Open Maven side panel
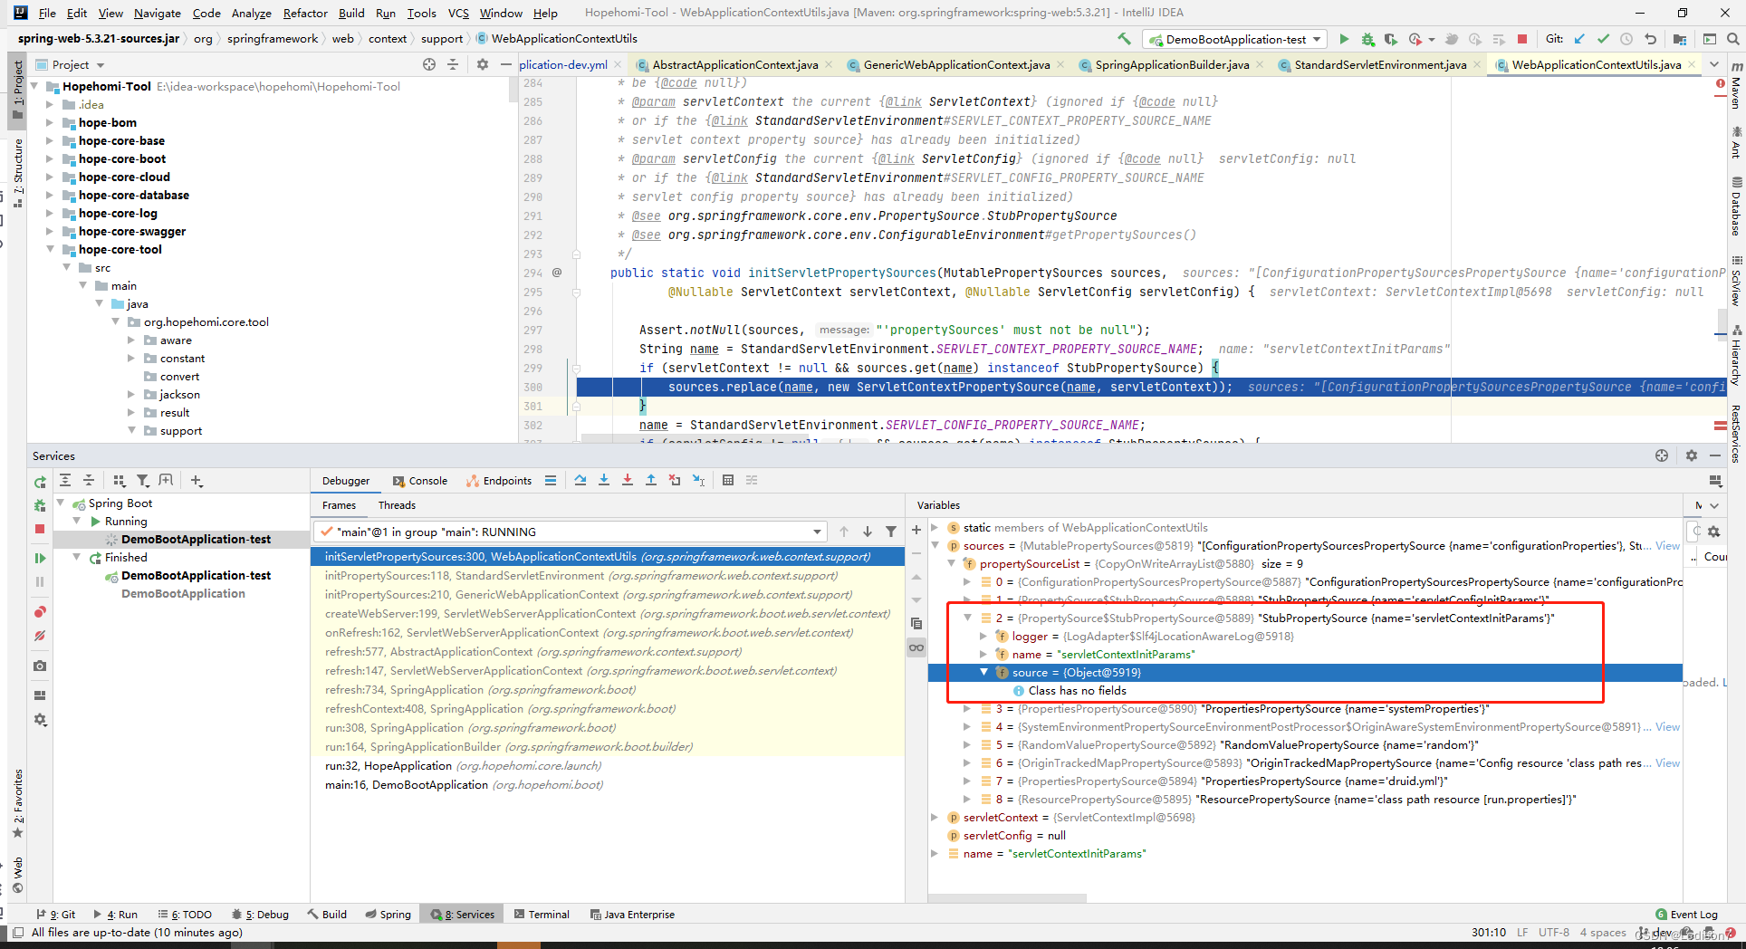This screenshot has height=949, width=1746. 1736,86
